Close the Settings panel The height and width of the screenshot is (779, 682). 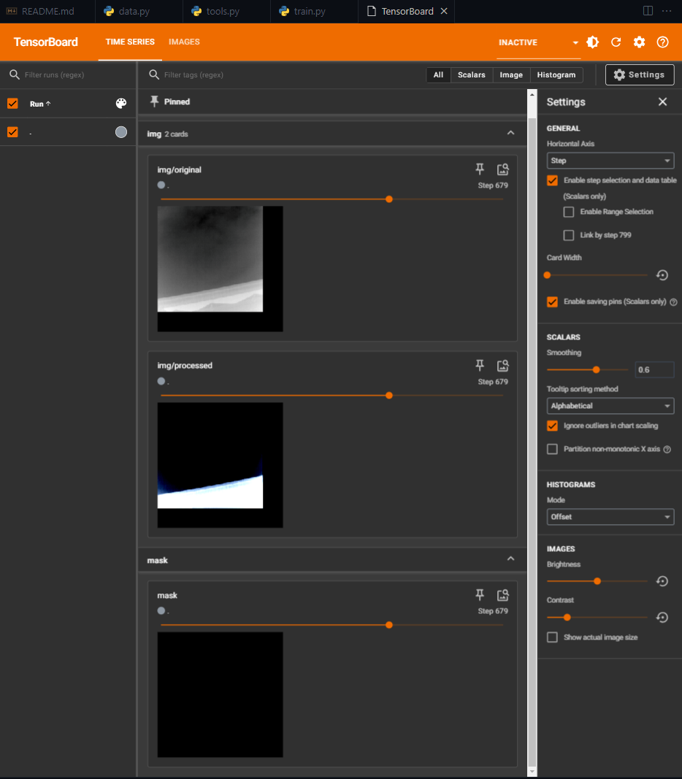pos(662,102)
